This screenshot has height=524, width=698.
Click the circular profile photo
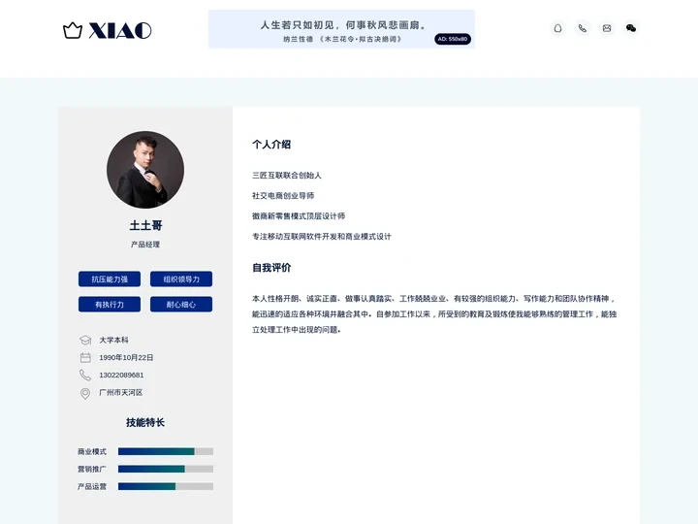(x=145, y=169)
